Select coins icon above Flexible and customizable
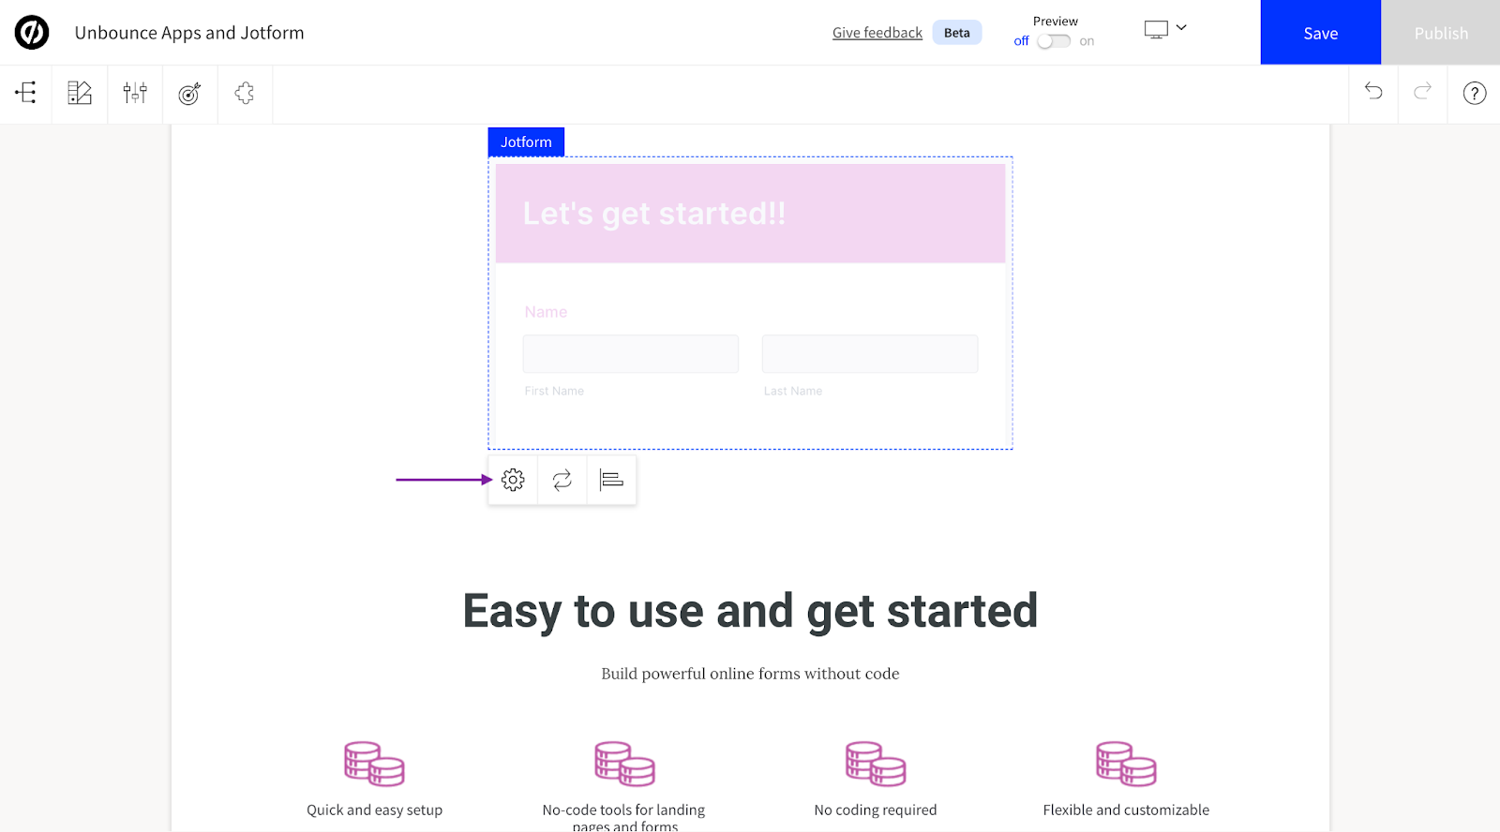 tap(1126, 764)
